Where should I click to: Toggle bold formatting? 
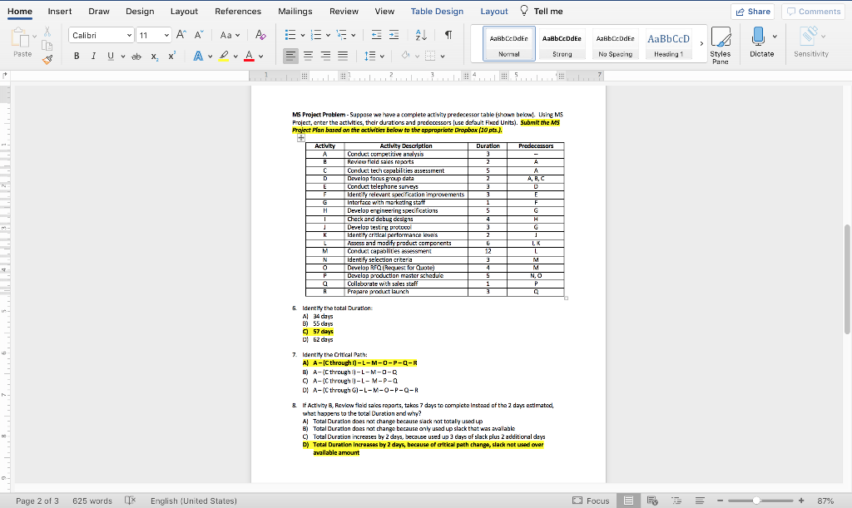coord(77,56)
